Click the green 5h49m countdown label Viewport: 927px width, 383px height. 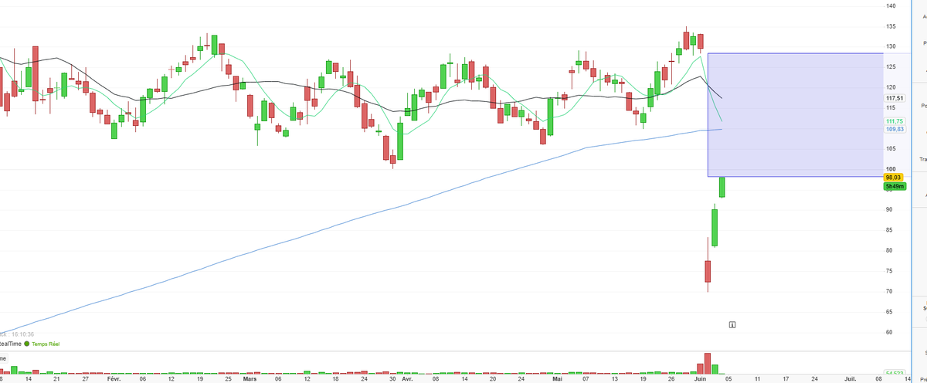click(895, 186)
